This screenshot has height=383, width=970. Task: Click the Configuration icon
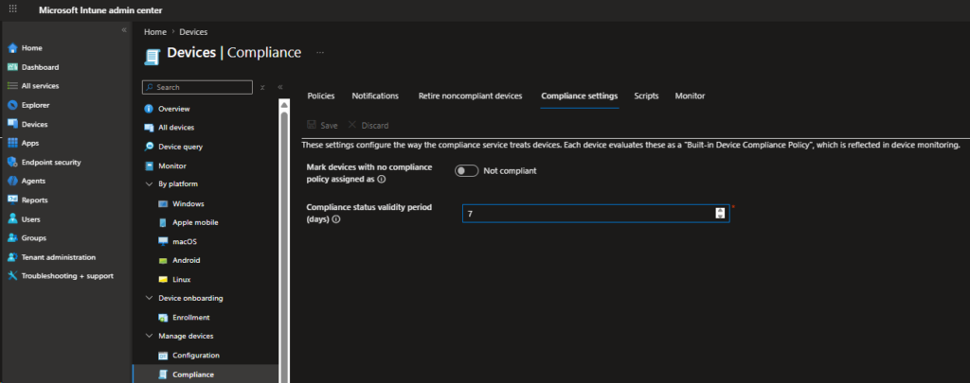[x=163, y=356]
